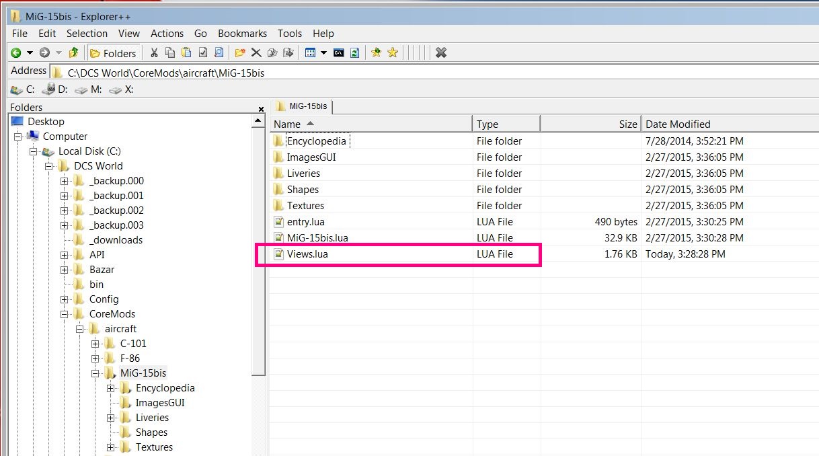Create a new folder via toolbar
This screenshot has height=456, width=819.
click(240, 52)
